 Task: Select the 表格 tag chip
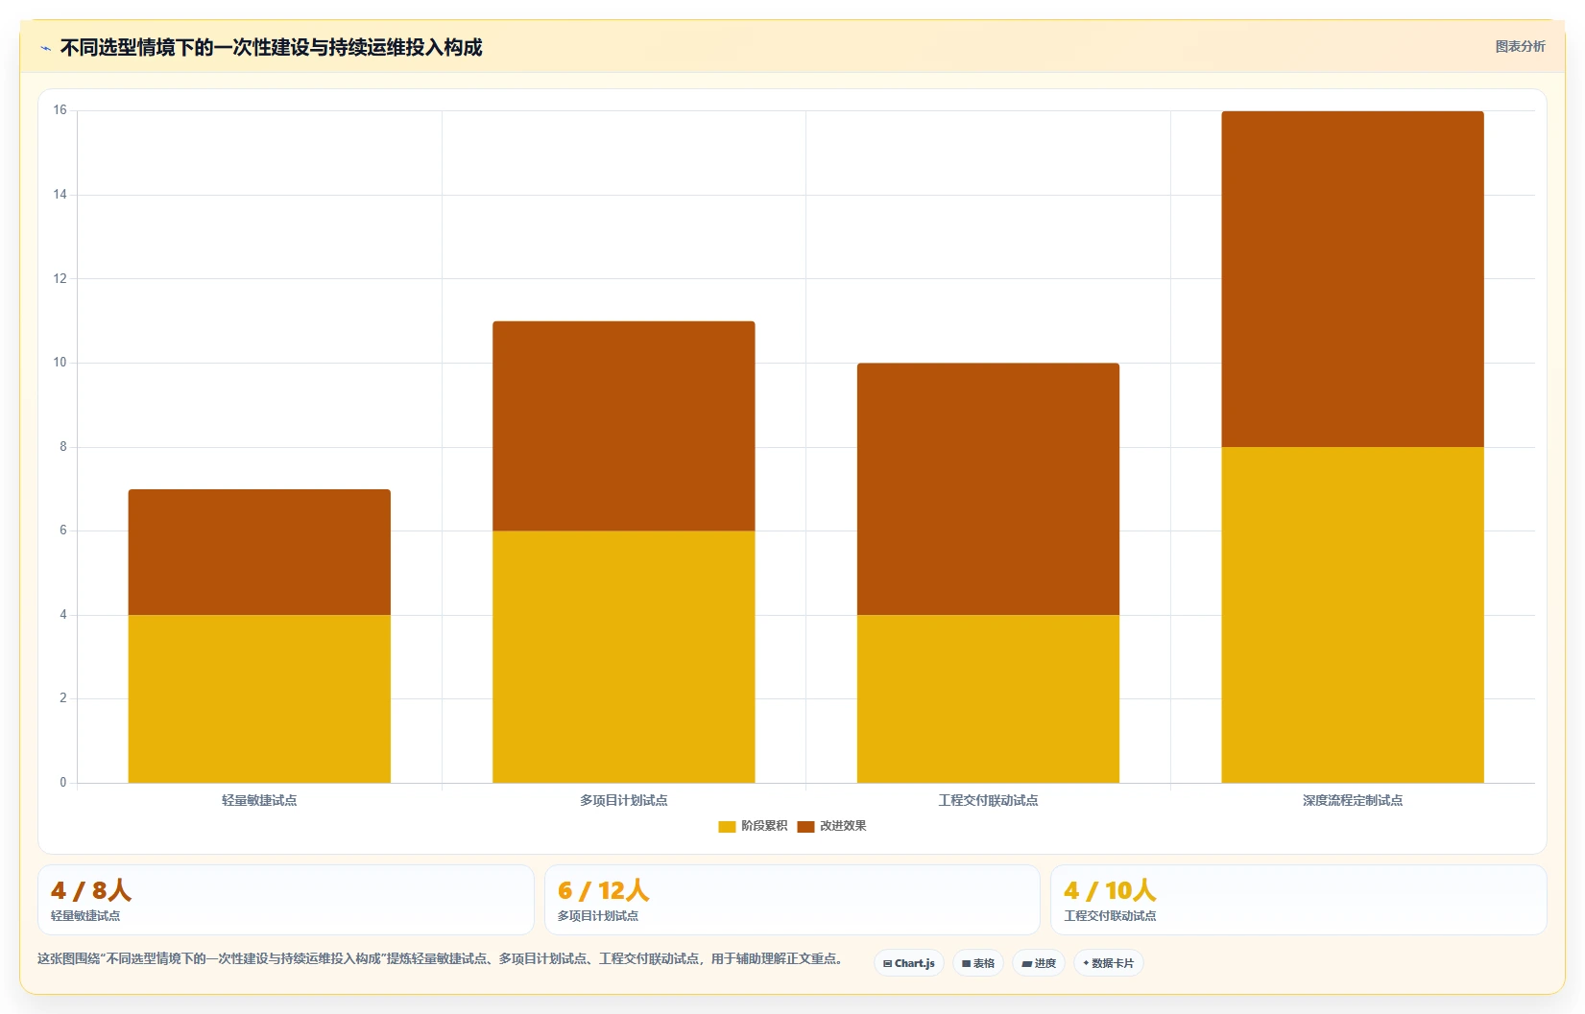[977, 963]
